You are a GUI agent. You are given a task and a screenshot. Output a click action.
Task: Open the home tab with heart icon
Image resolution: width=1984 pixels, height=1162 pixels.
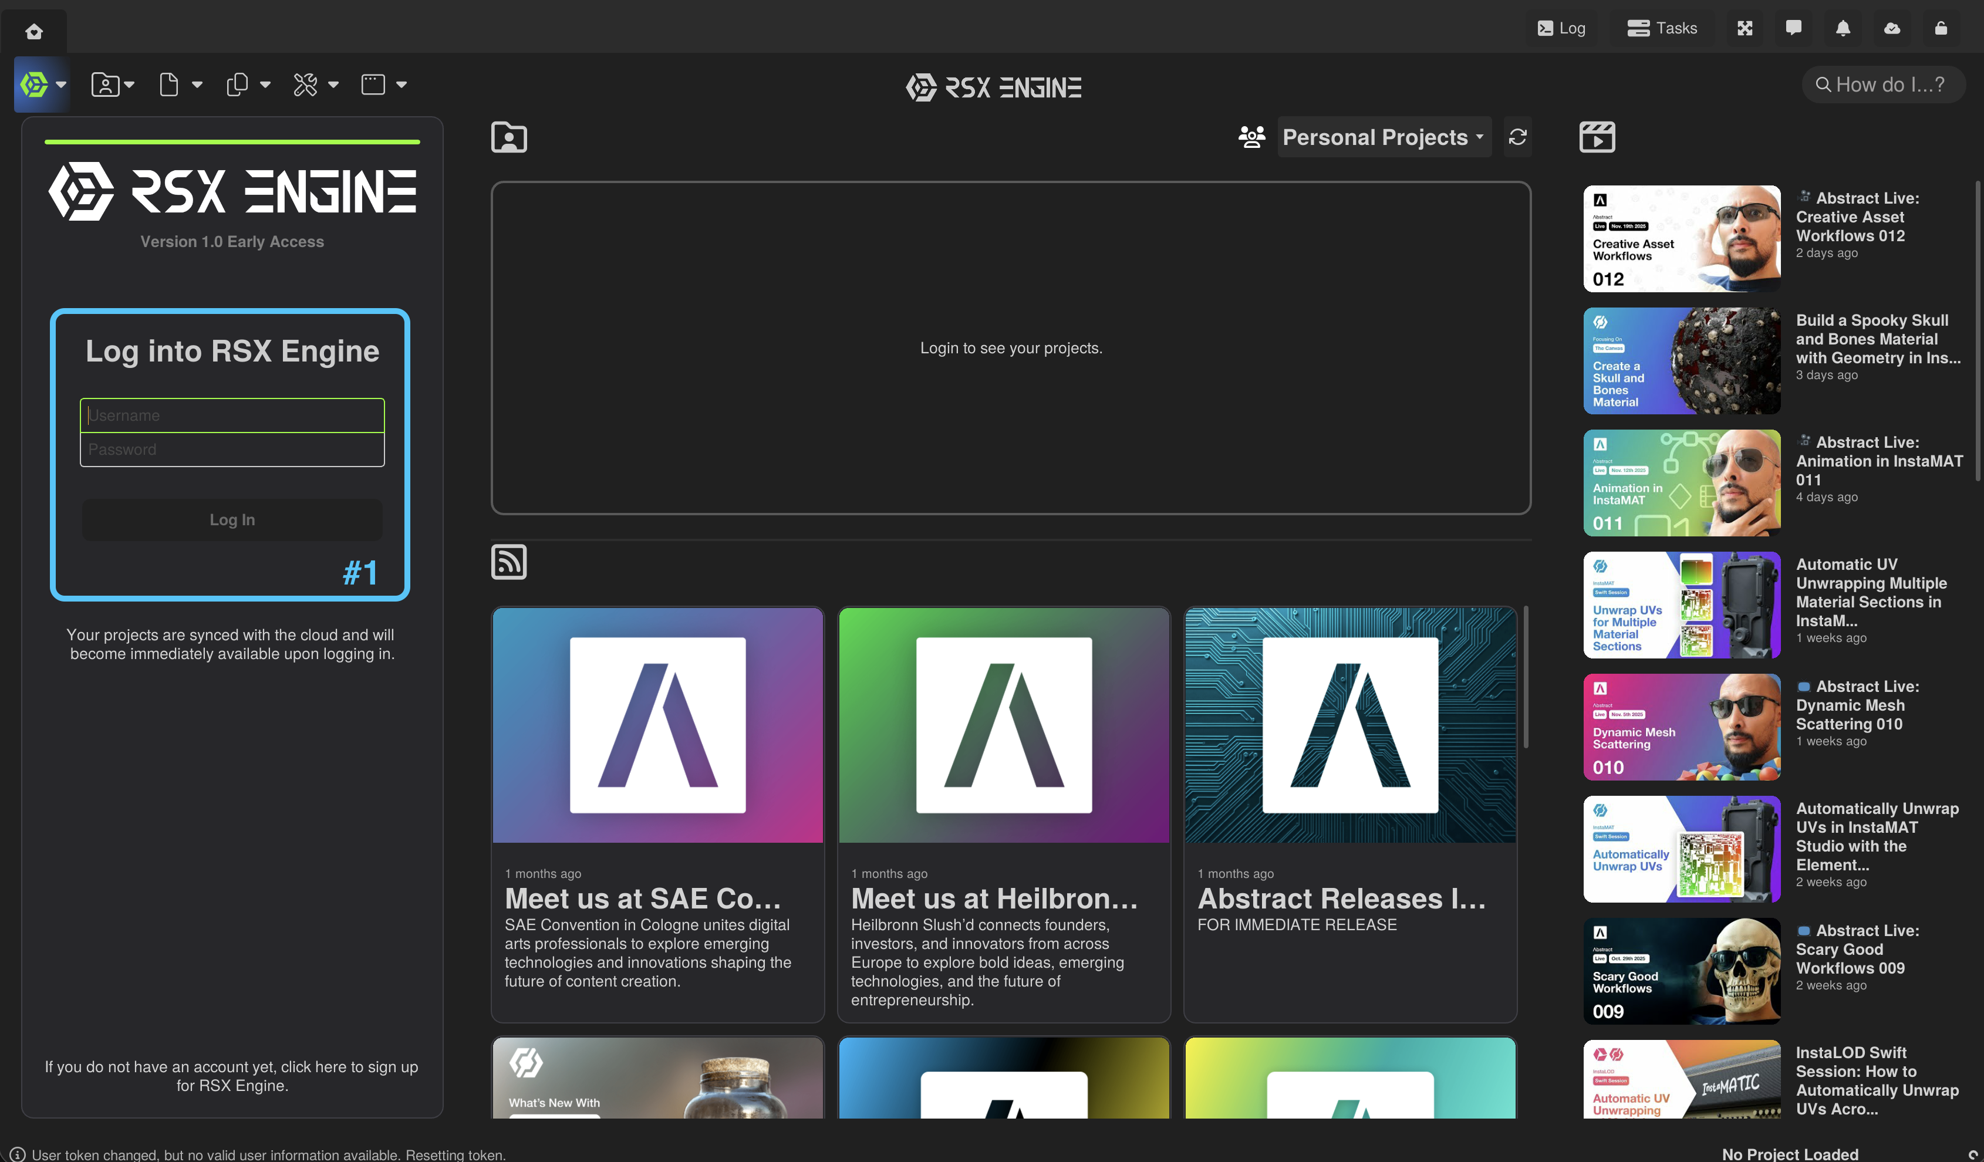pyautogui.click(x=34, y=32)
